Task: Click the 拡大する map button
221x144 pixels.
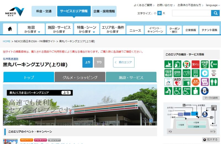Action: click(211, 140)
